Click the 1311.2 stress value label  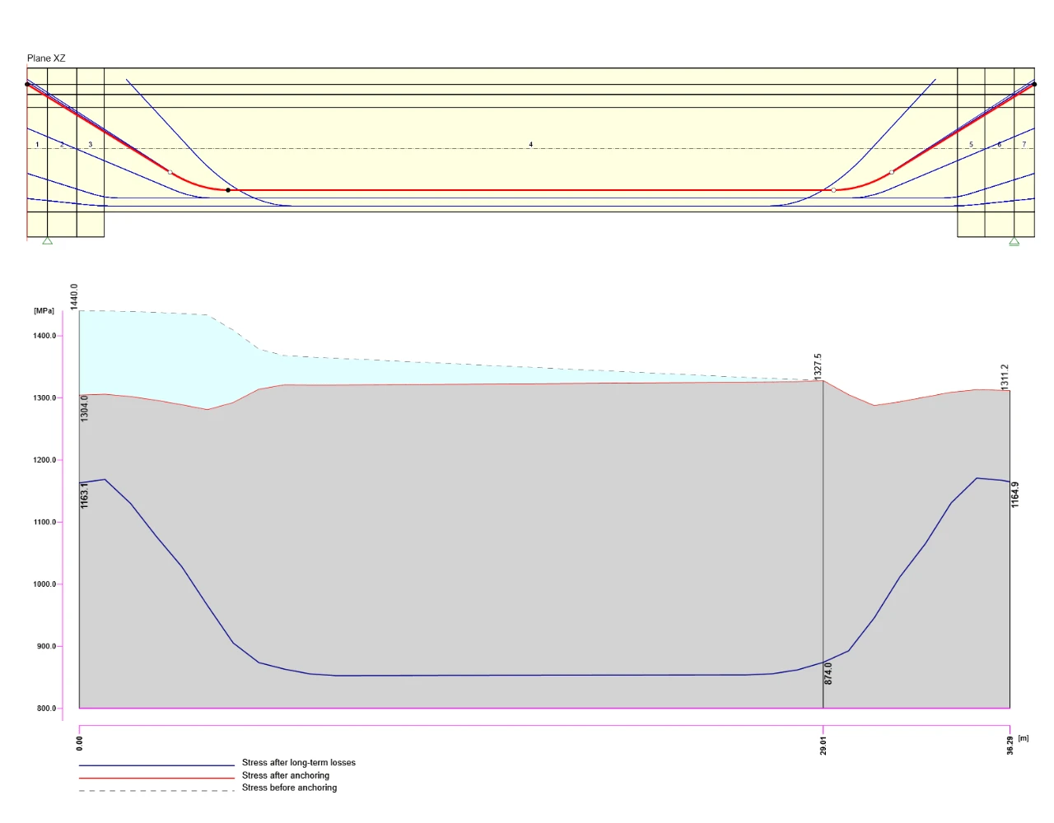coord(1005,377)
